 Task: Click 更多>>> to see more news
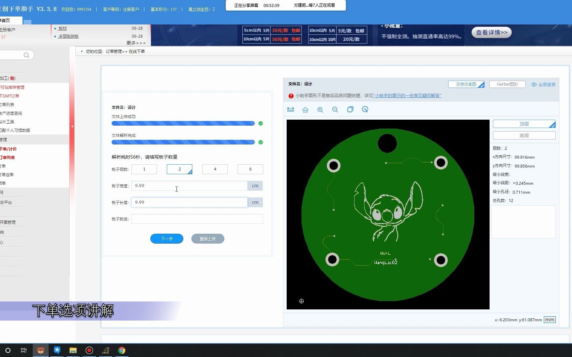pyautogui.click(x=136, y=43)
